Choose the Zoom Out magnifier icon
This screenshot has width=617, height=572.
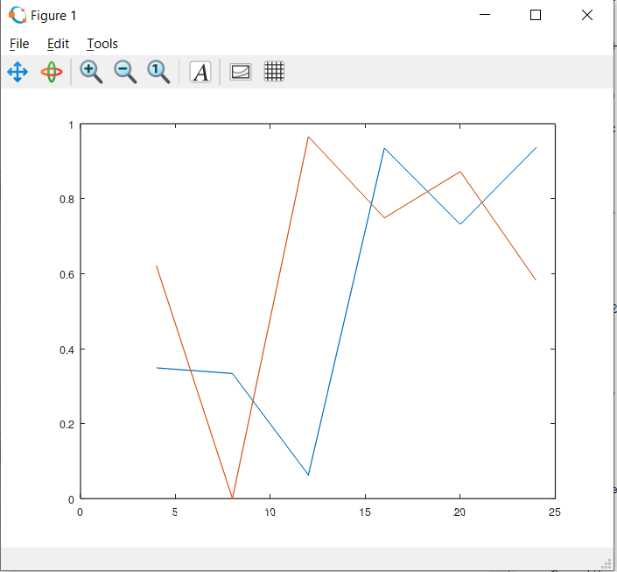[x=125, y=72]
